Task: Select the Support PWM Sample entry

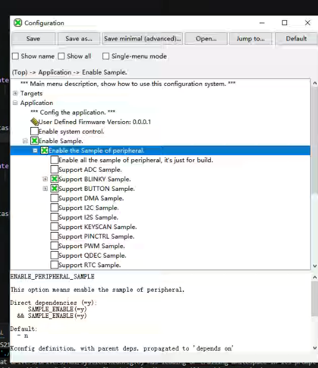Action: coord(92,246)
